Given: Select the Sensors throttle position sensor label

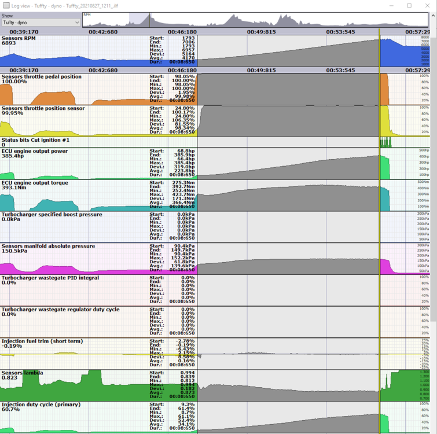Looking at the screenshot, I should (x=43, y=108).
